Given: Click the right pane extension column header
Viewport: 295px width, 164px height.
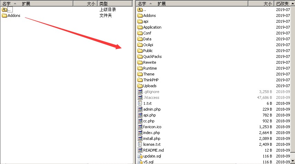Looking at the screenshot, I should 162,3.
